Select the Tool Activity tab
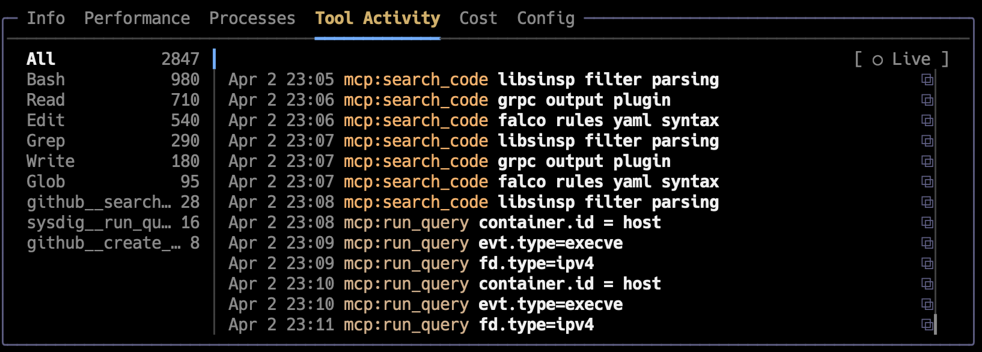982x352 pixels. coord(377,19)
